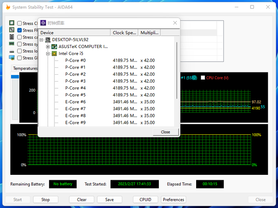Screen dimensions: 278x208
Task: Click the disk icon beside Stress local disks
Action: click(x=12, y=51)
